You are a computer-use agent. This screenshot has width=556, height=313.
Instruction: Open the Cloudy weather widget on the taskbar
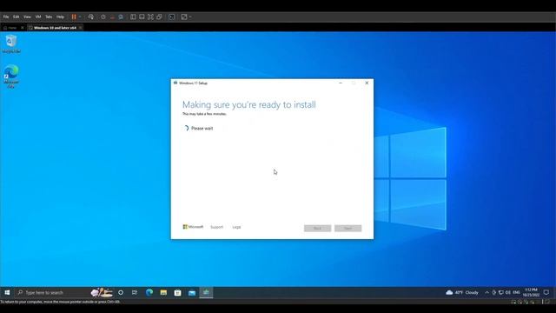pyautogui.click(x=462, y=292)
